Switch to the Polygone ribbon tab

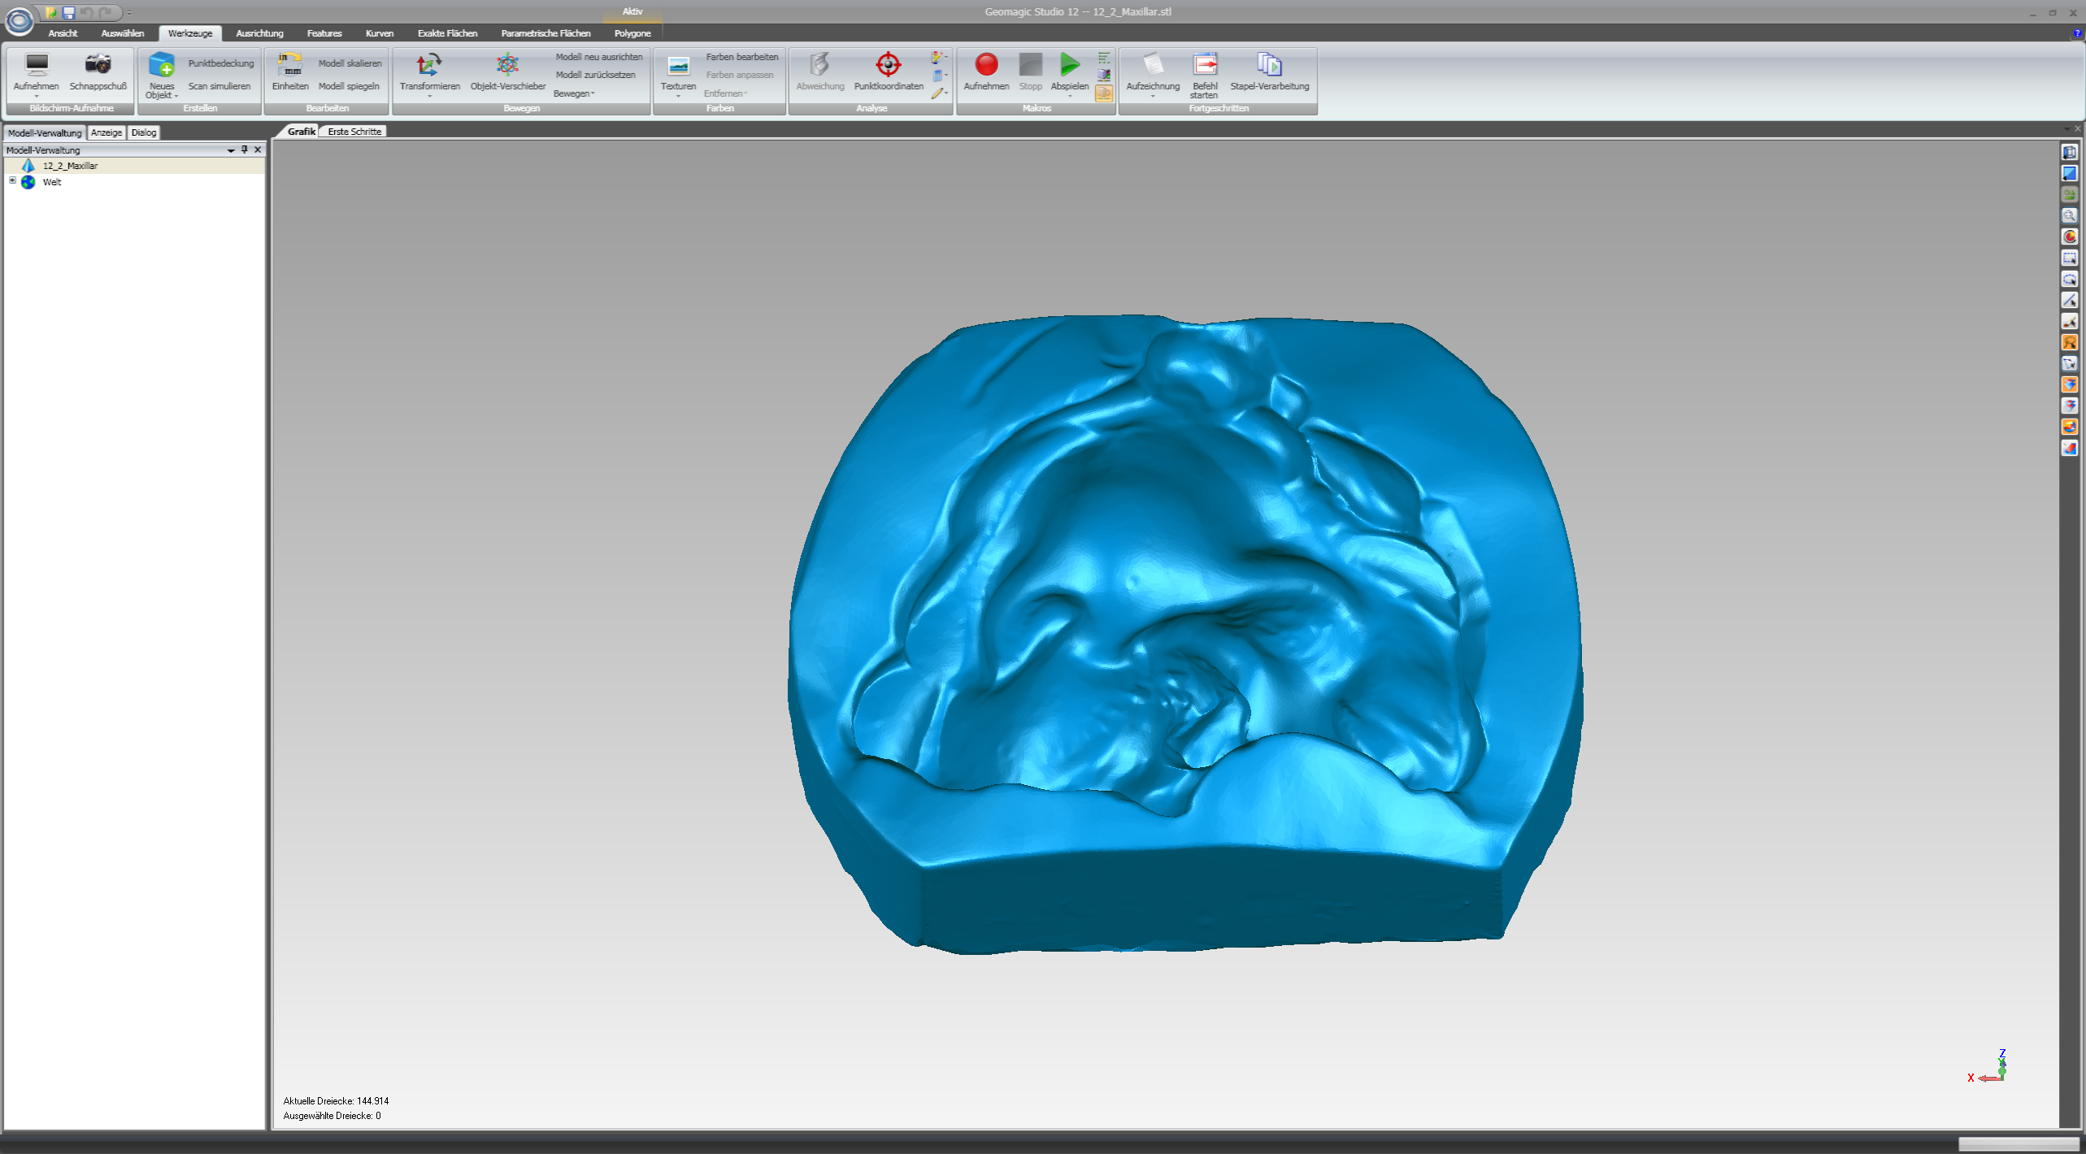pyautogui.click(x=632, y=33)
